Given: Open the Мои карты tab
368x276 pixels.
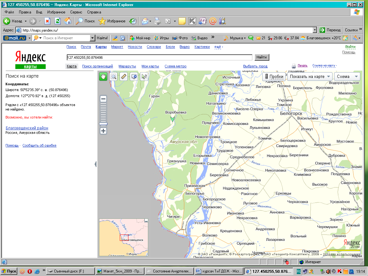Looking at the screenshot, I should (x=150, y=66).
